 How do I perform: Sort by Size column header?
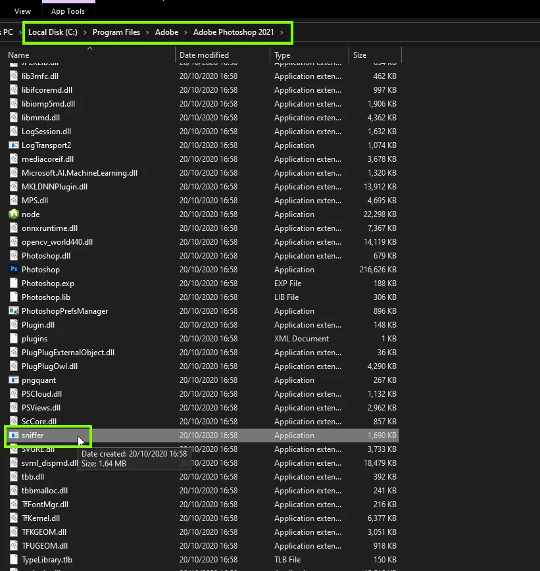click(x=359, y=55)
